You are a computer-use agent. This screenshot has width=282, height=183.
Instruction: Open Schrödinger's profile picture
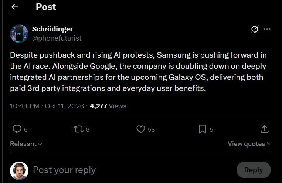pos(19,34)
